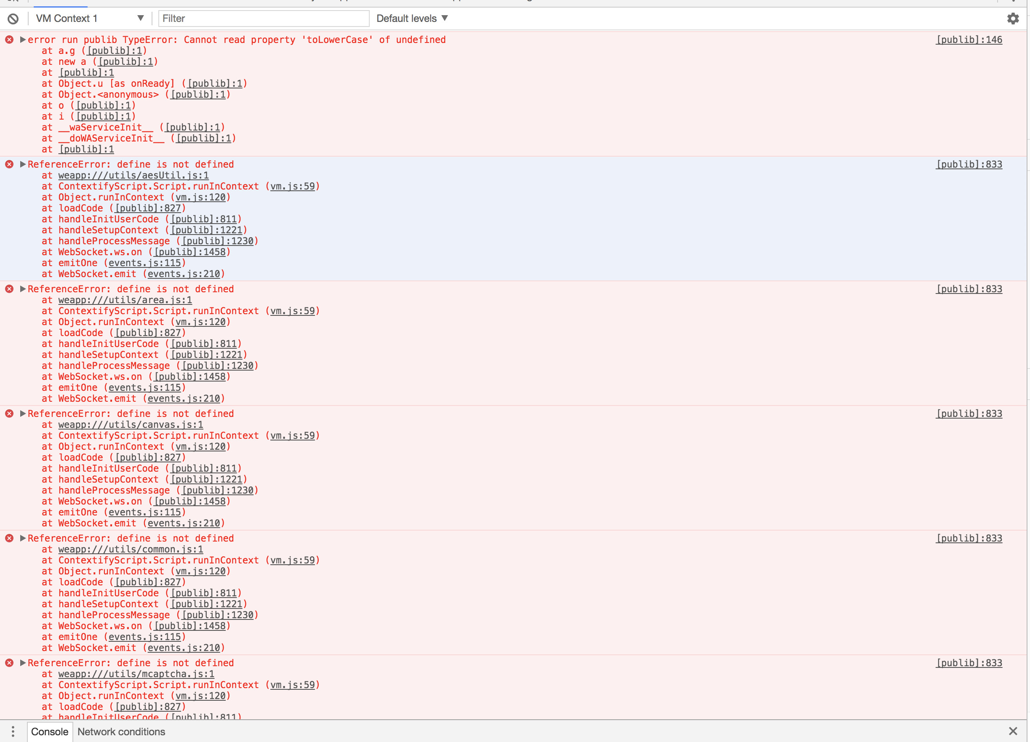
Task: Expand the TypeError toLowerCase error entry
Action: click(22, 40)
